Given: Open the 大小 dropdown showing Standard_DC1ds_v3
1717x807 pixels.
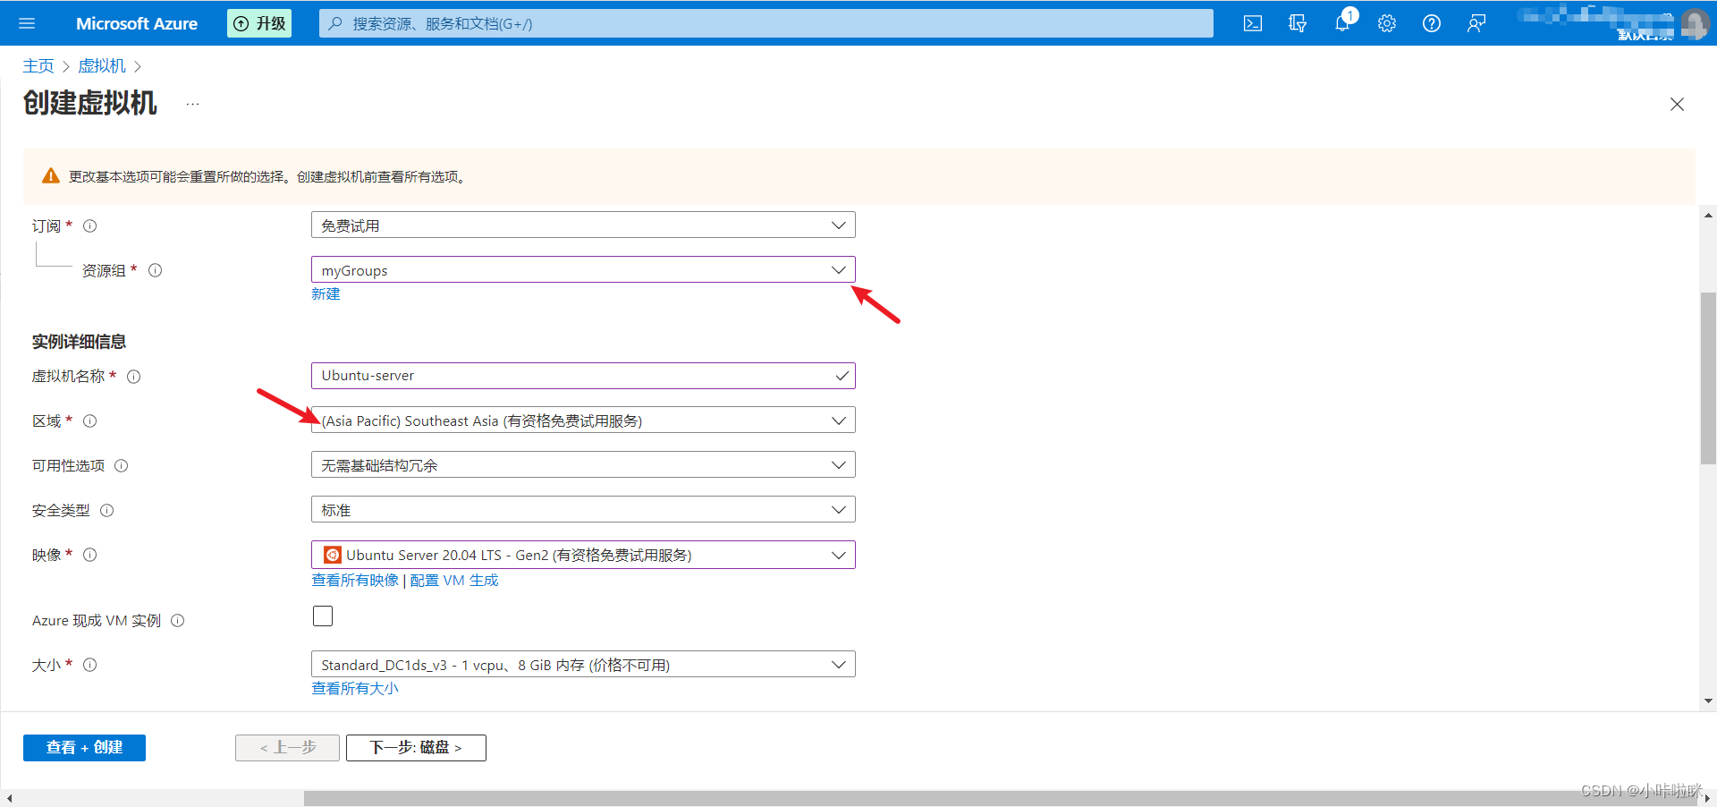Looking at the screenshot, I should 583,664.
